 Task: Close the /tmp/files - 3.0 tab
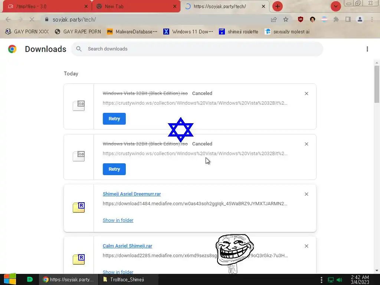tap(86, 7)
